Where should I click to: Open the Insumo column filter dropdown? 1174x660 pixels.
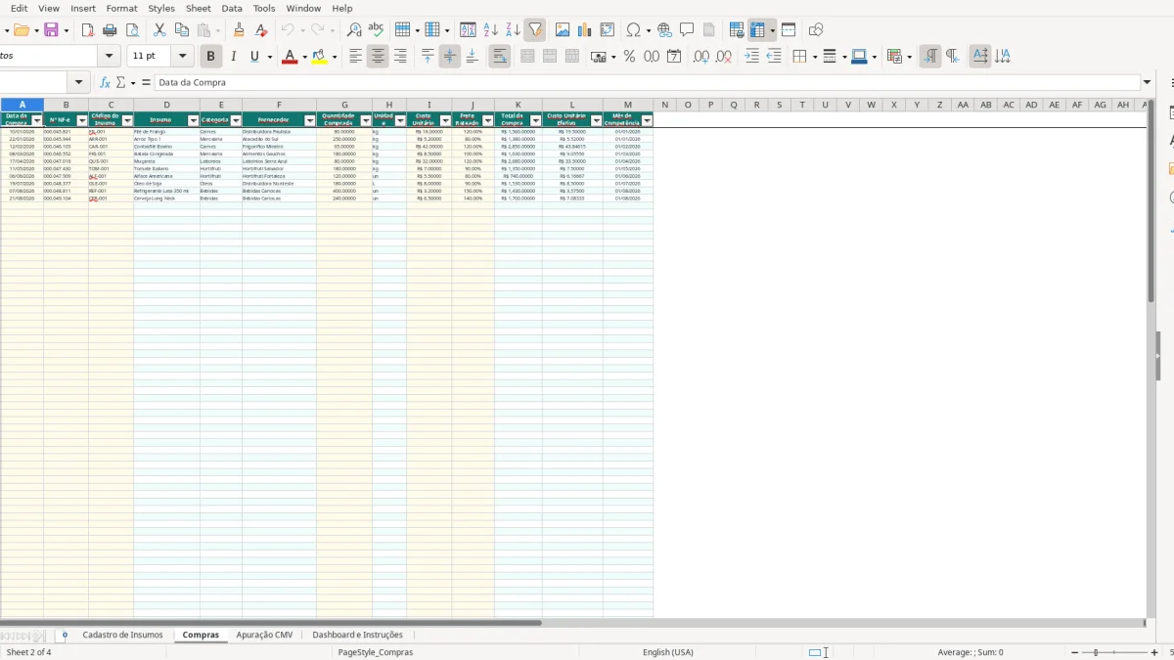tap(194, 121)
